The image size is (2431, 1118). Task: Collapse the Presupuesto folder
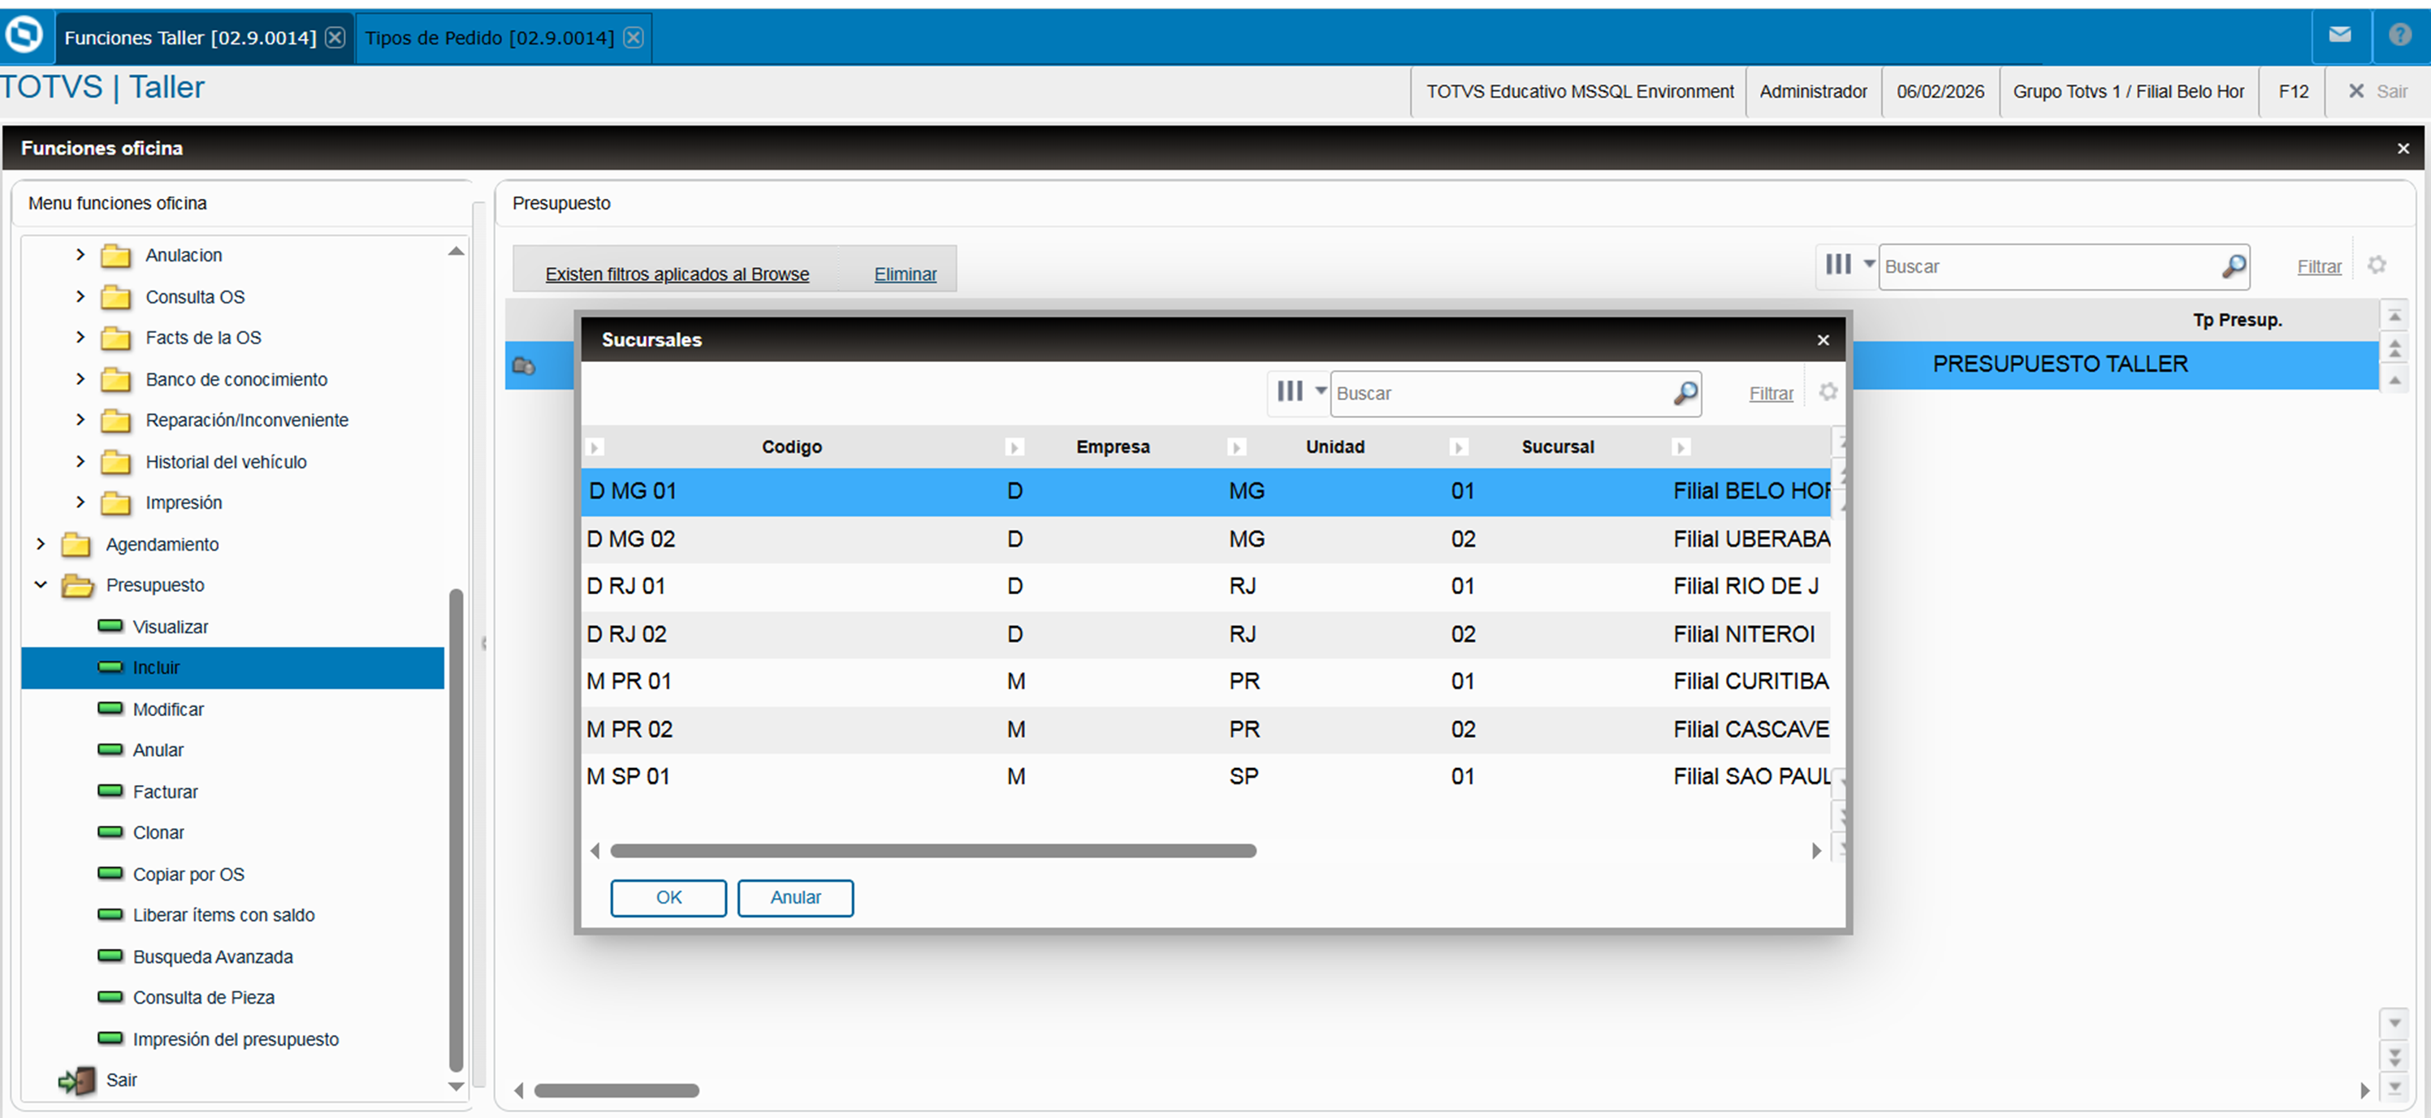pyautogui.click(x=41, y=585)
